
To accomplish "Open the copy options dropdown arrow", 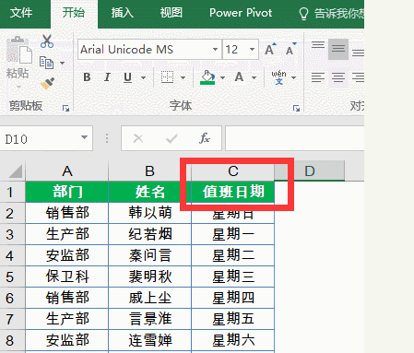I will tap(62, 63).
